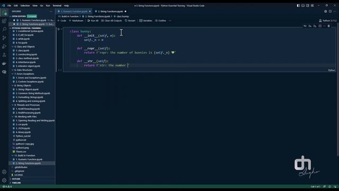Click Execute Above Cells icon
Image resolution: width=339 pixels, height=191 pixels.
point(310,26)
